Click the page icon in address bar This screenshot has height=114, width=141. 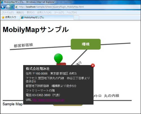point(17,7)
